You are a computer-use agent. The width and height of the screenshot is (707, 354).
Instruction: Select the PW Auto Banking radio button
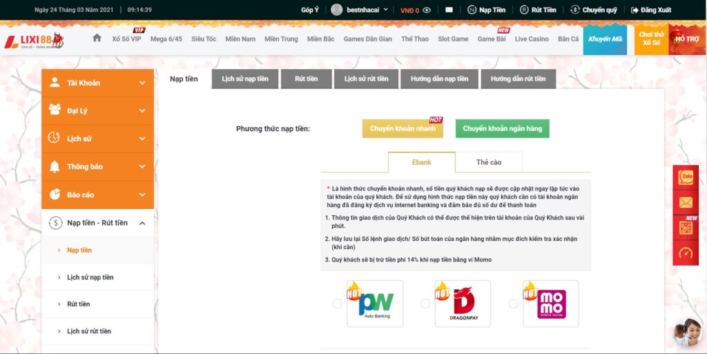click(x=337, y=304)
